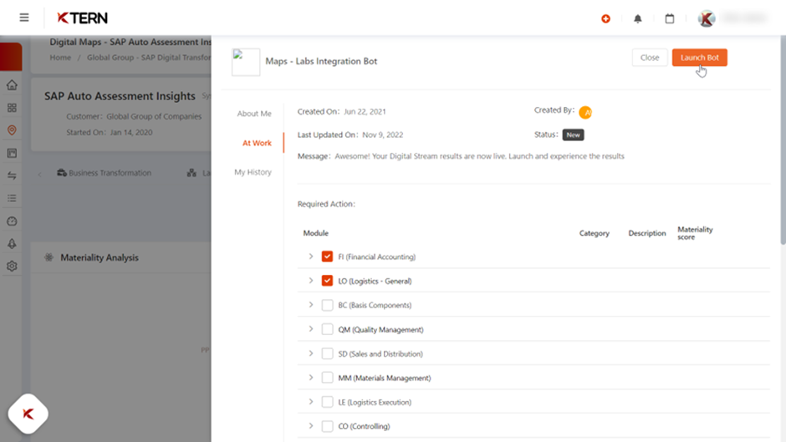The height and width of the screenshot is (442, 786).
Task: Open the transfer arrows sidebar icon
Action: 12,175
